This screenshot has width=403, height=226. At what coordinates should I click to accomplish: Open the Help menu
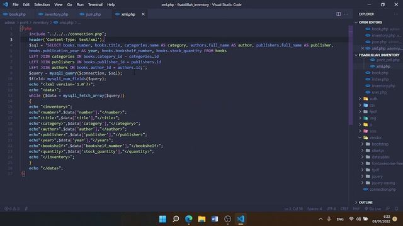tap(111, 4)
